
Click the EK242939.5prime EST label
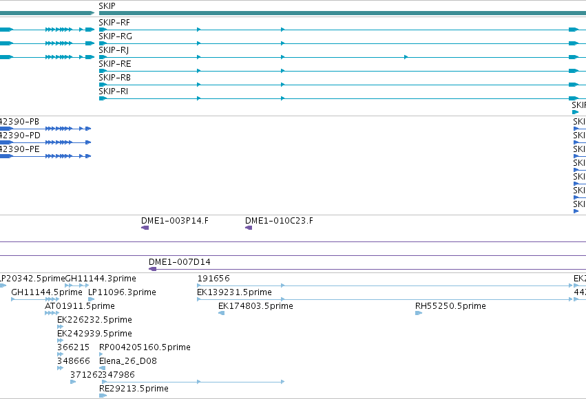pos(94,334)
